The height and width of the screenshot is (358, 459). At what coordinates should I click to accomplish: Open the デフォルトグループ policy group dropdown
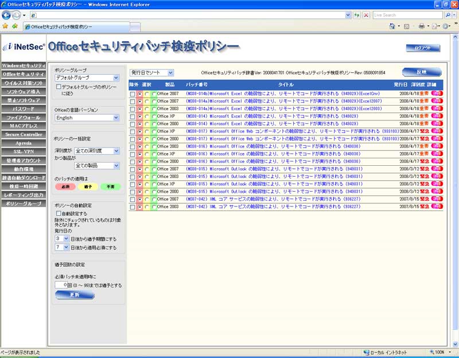coord(87,78)
